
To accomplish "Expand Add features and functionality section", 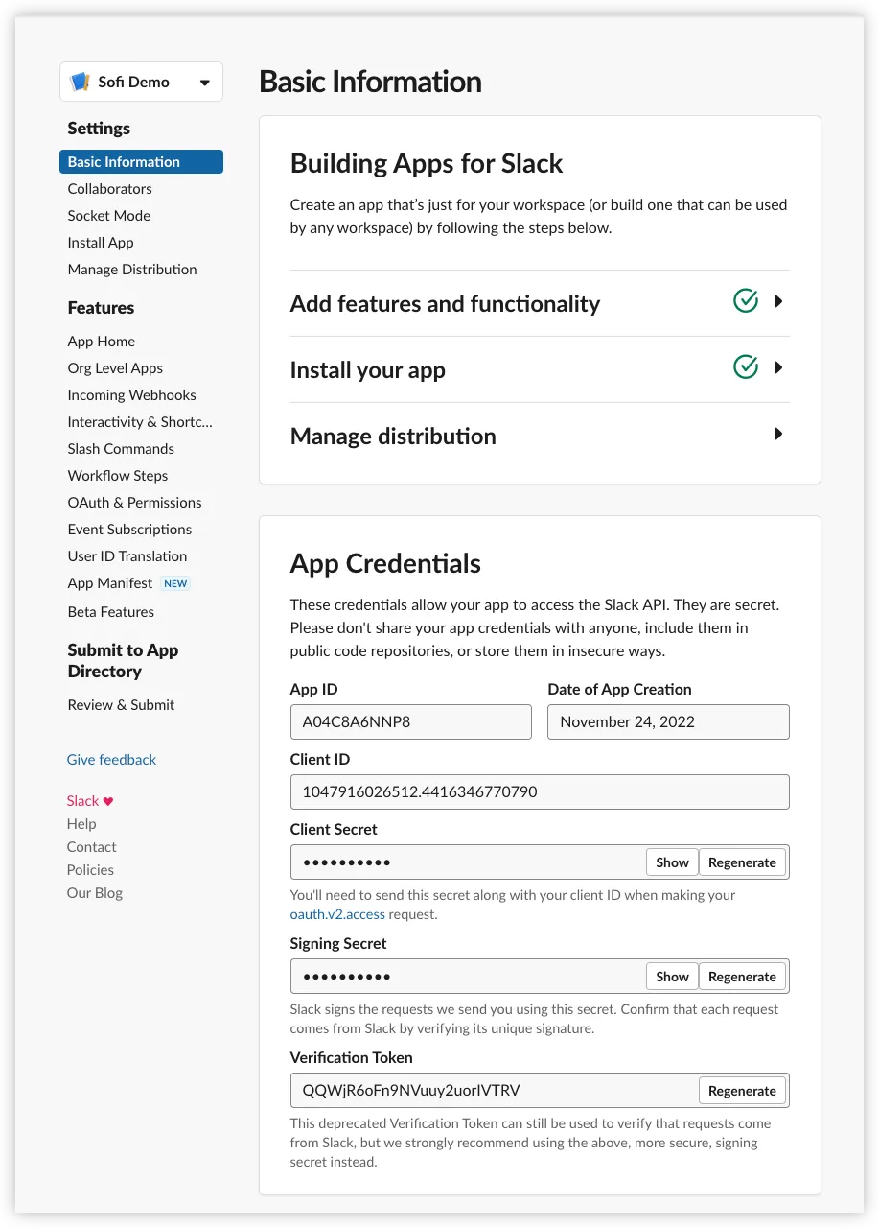I will tap(778, 301).
